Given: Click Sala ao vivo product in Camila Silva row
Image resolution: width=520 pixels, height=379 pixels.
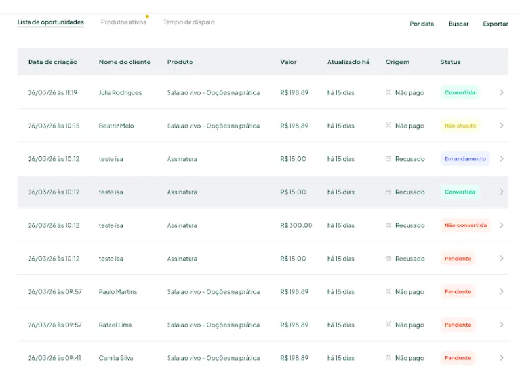Looking at the screenshot, I should pyautogui.click(x=213, y=358).
